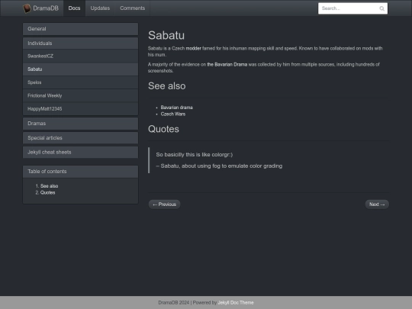Image resolution: width=412 pixels, height=309 pixels.
Task: Collapse the Individuals sidebar section
Action: 80,43
